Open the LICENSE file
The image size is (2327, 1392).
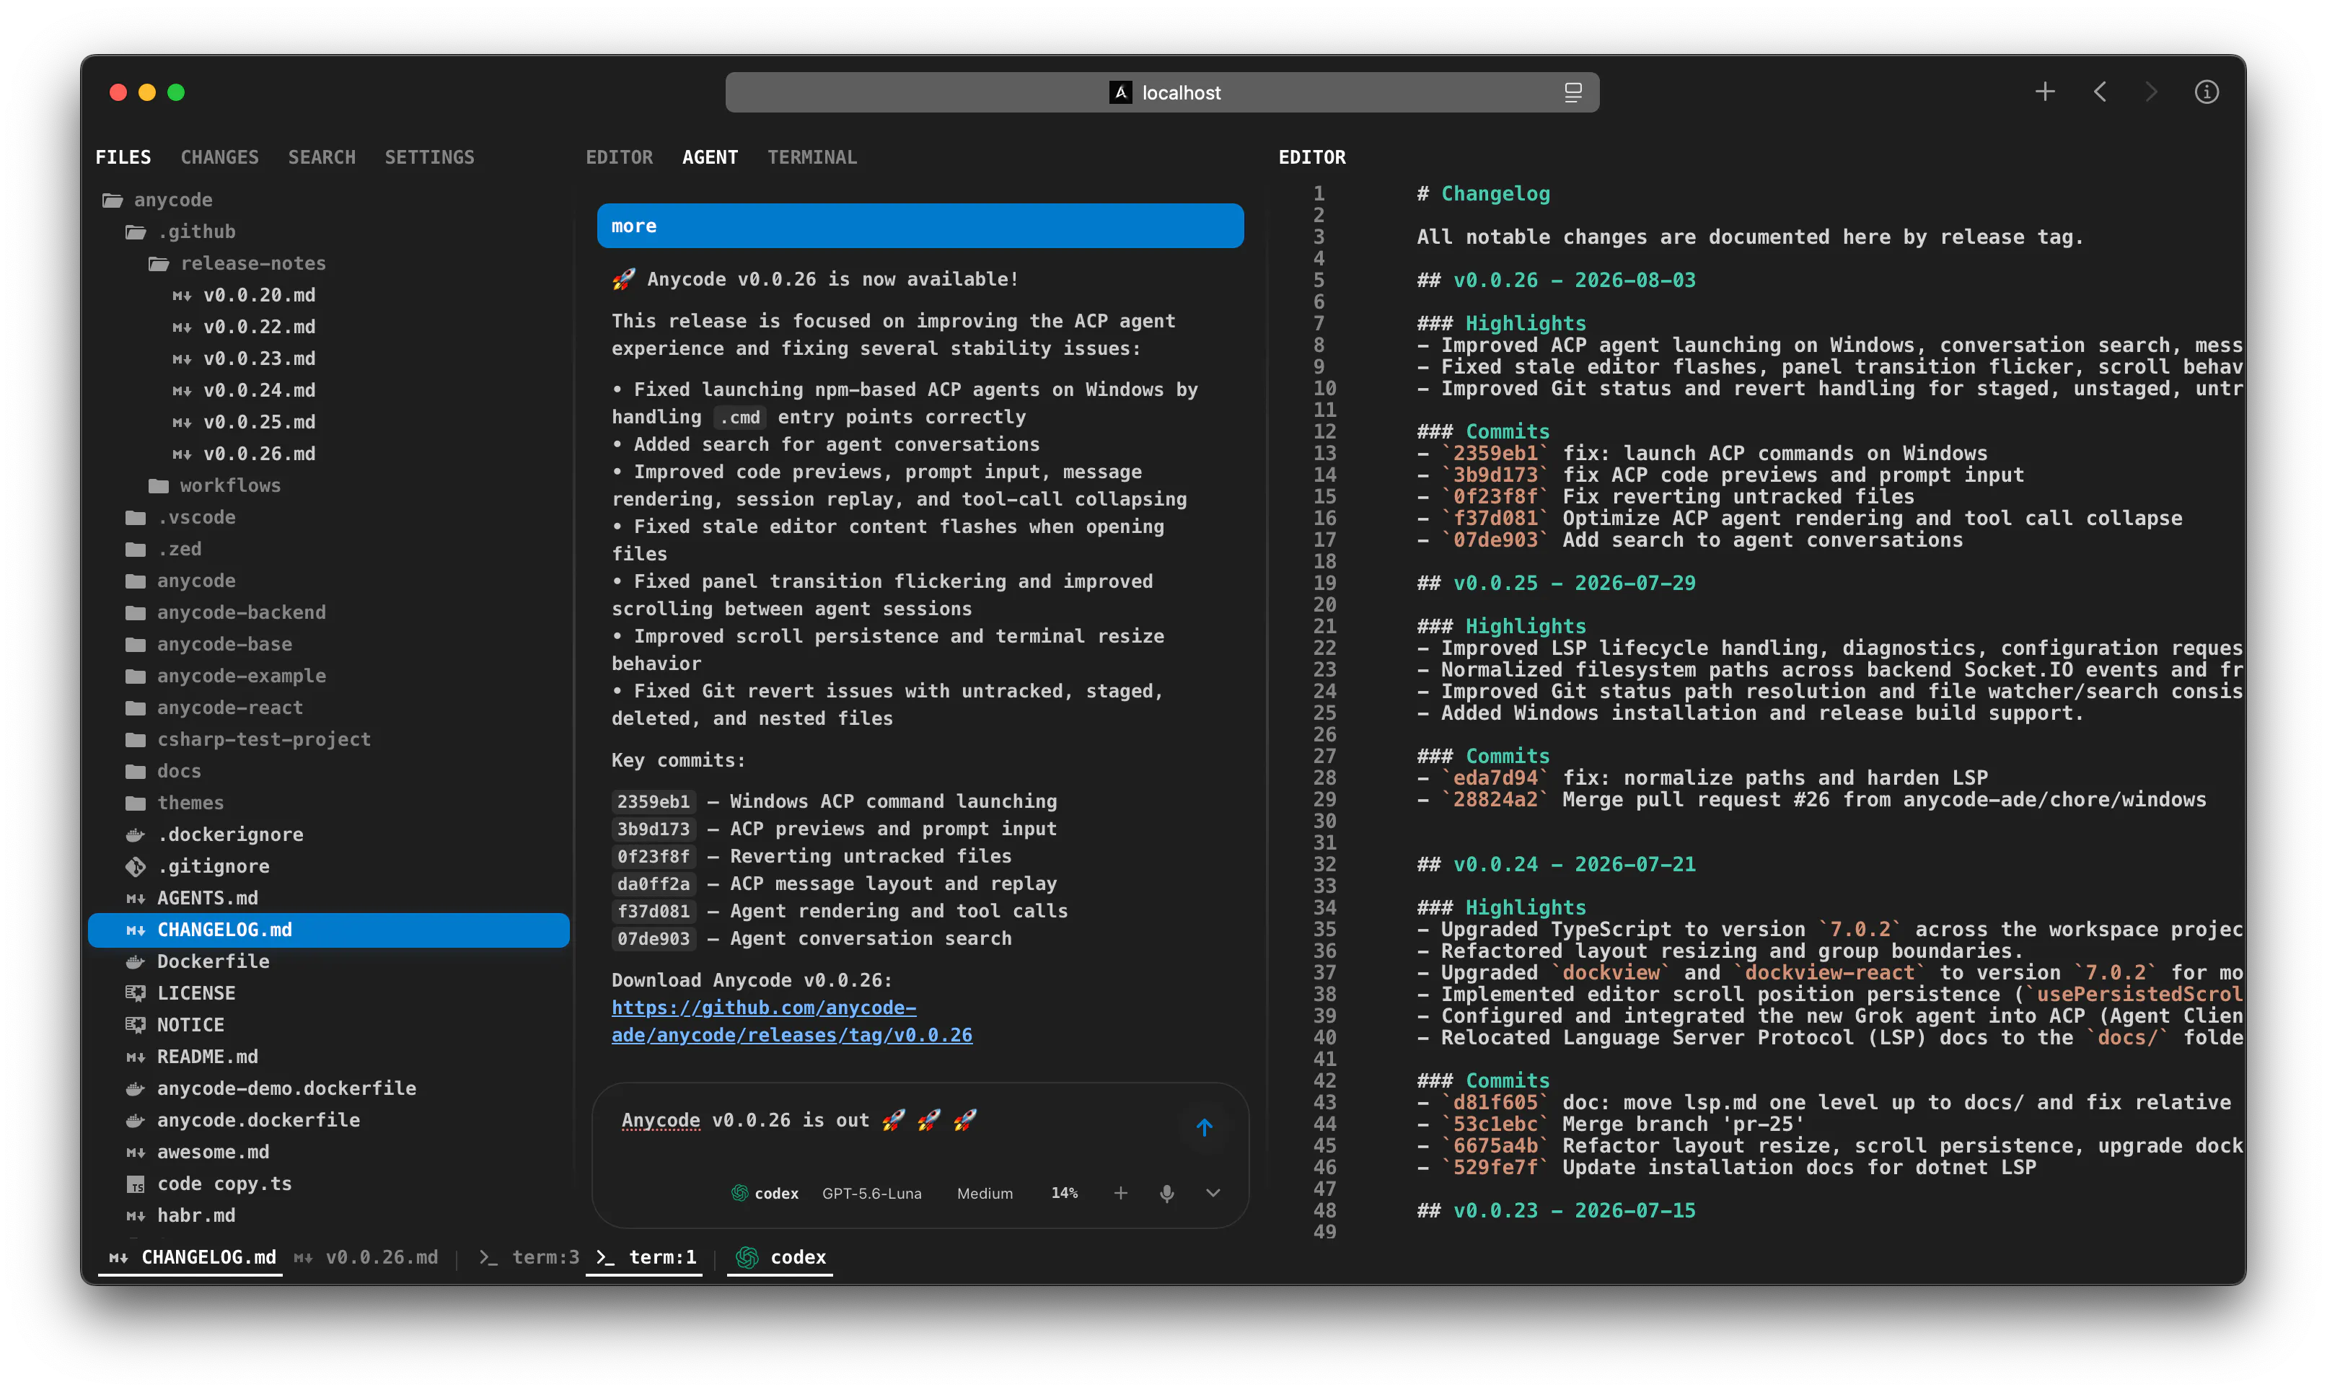[x=181, y=993]
